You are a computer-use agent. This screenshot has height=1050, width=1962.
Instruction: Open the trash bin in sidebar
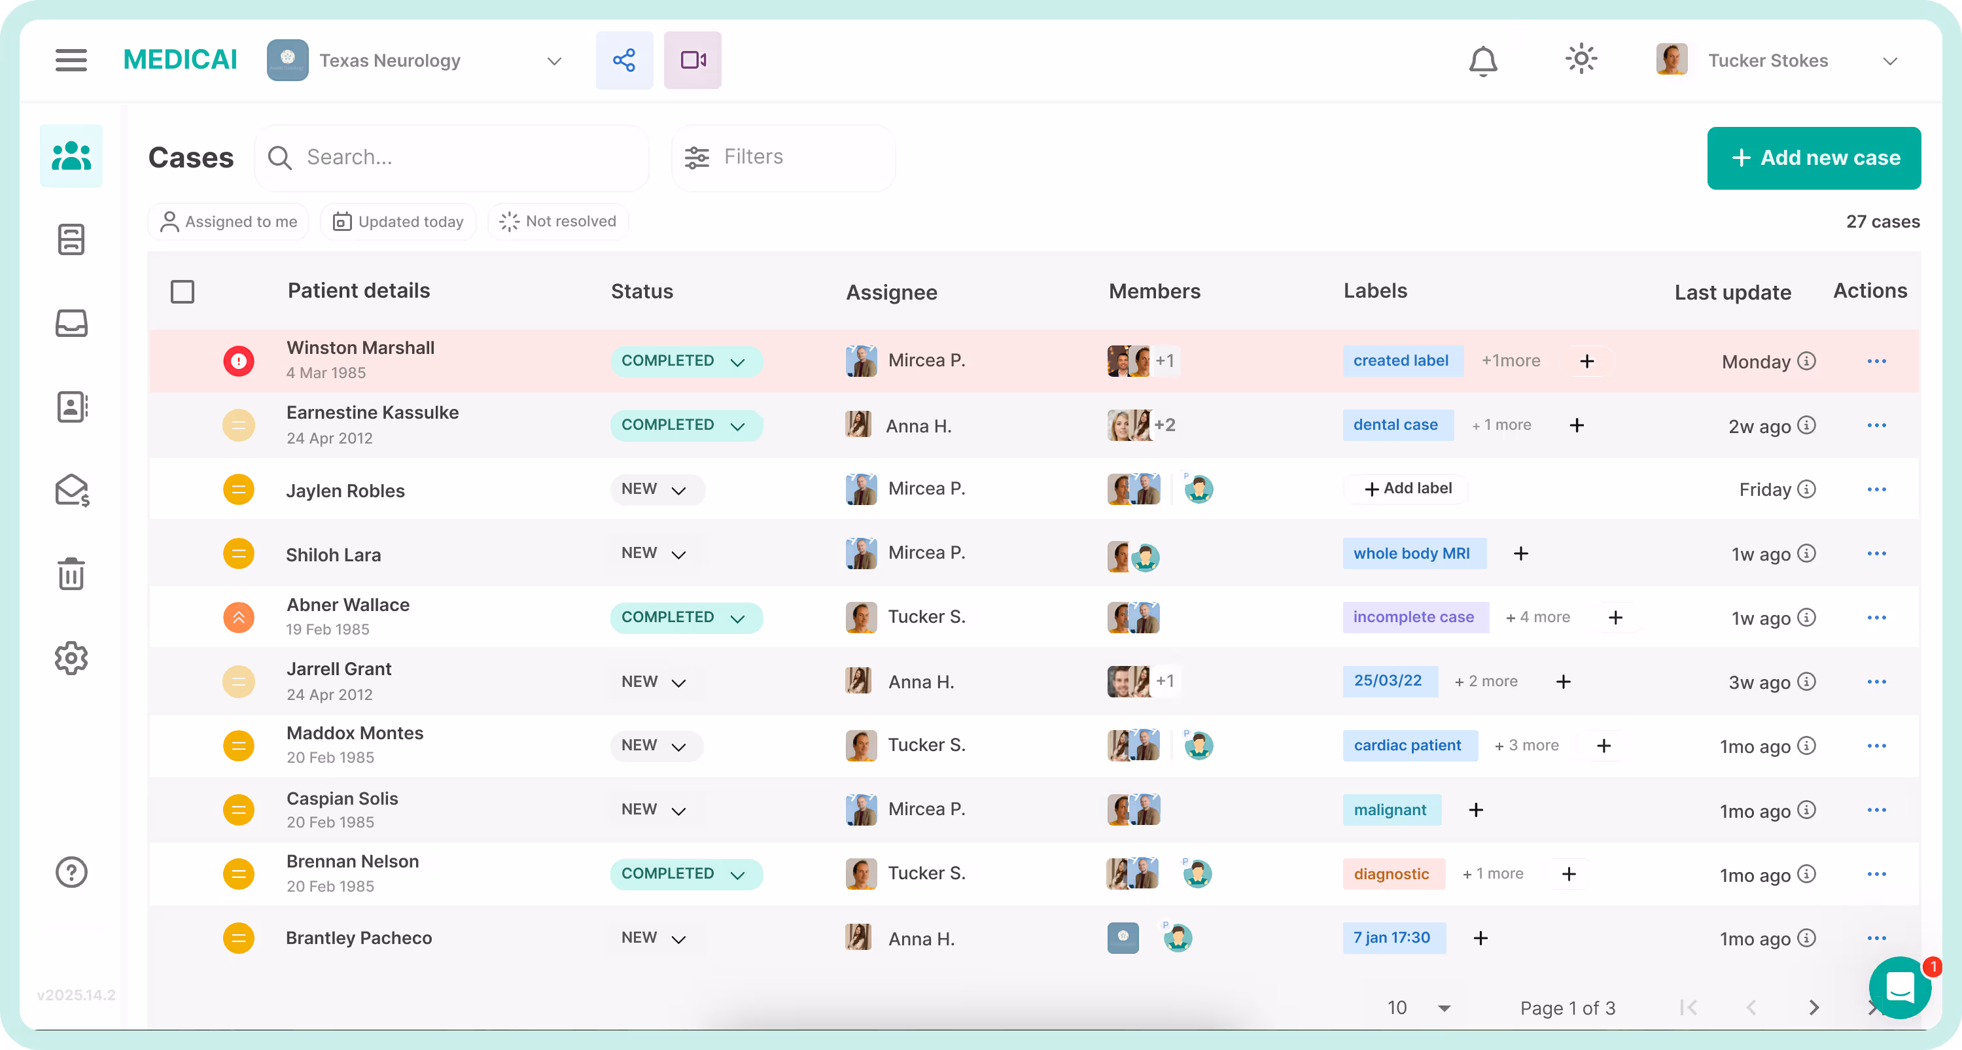(71, 573)
